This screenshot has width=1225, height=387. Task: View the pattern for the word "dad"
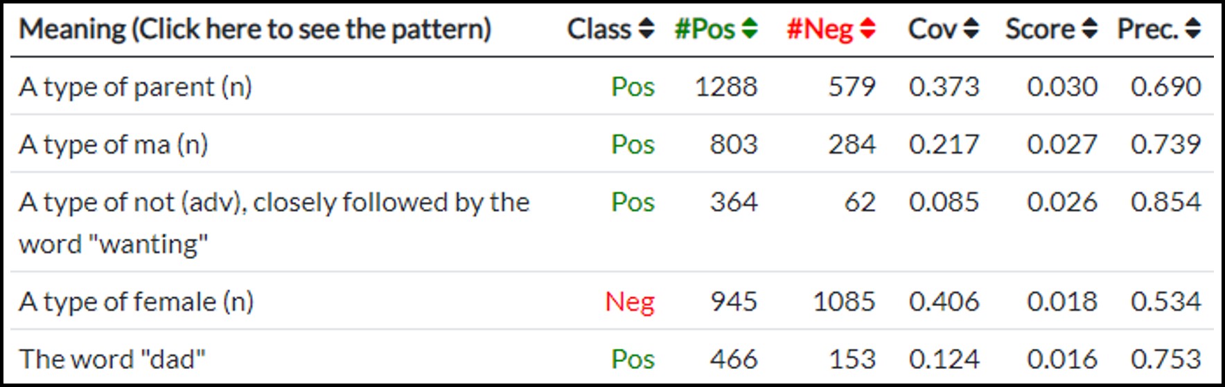(x=112, y=359)
